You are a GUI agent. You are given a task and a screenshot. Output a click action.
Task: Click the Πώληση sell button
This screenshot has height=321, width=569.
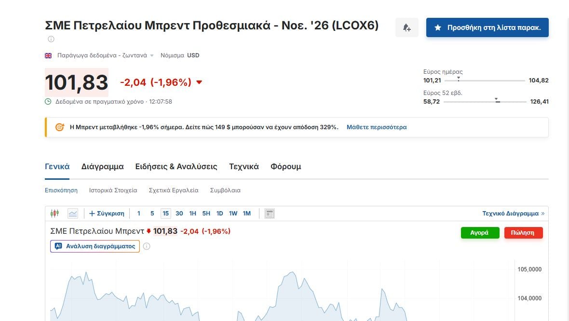523,233
